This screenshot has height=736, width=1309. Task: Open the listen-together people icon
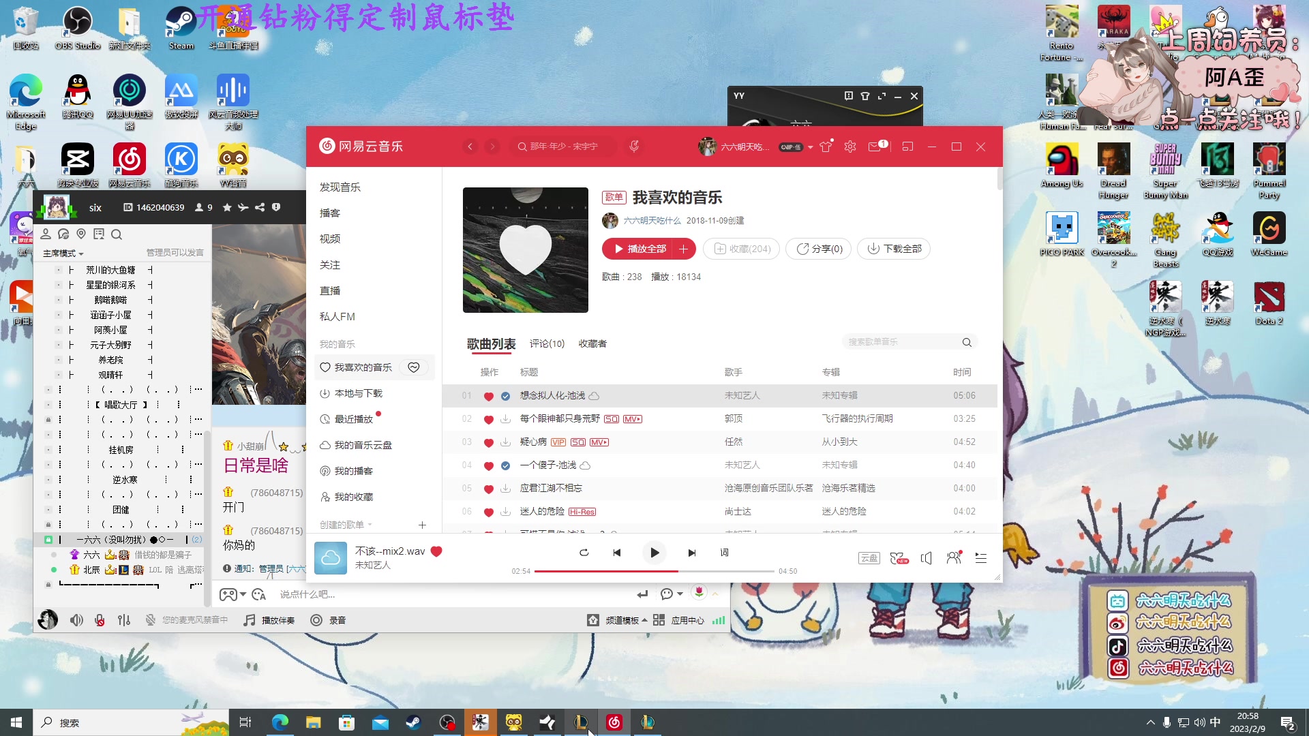point(954,558)
